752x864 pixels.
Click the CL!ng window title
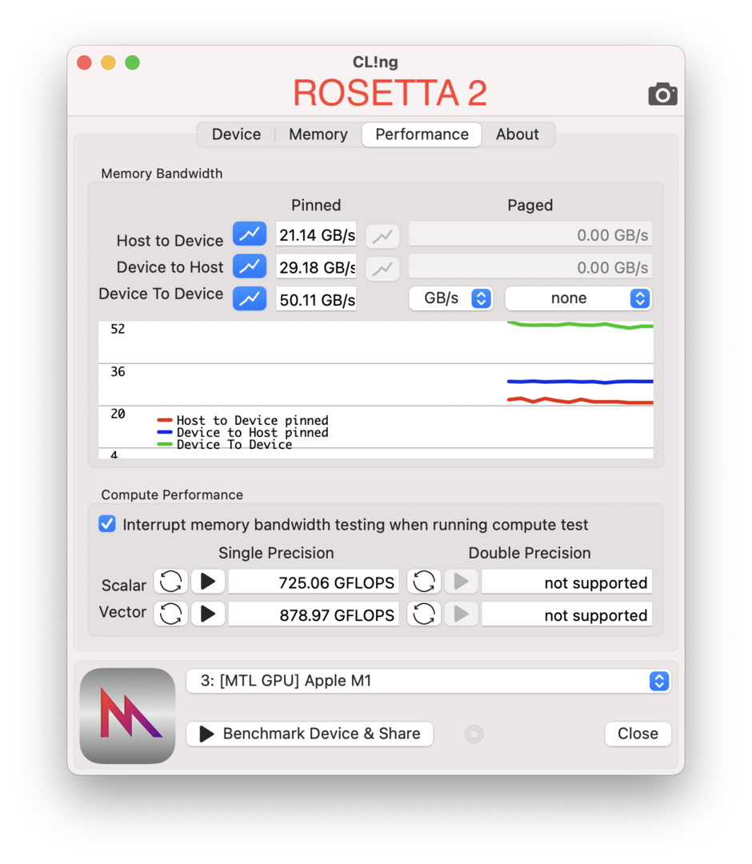(375, 62)
